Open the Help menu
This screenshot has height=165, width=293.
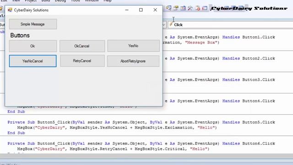(108, 1)
